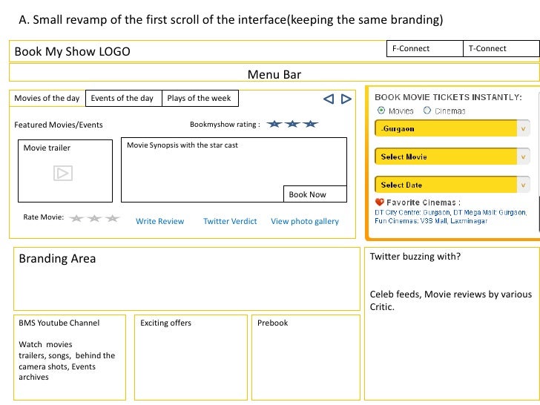Switch to Movies of the day tab
The width and height of the screenshot is (540, 405).
point(47,98)
